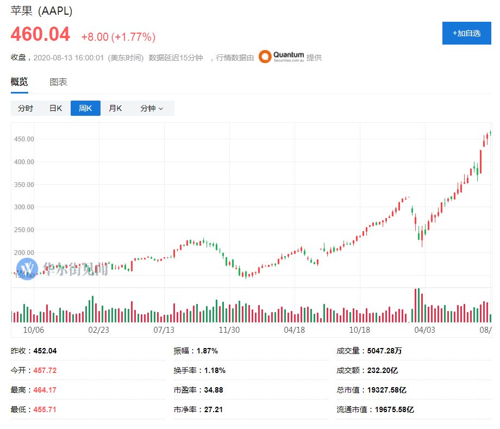Click the 10/06 date axis label

(x=34, y=330)
